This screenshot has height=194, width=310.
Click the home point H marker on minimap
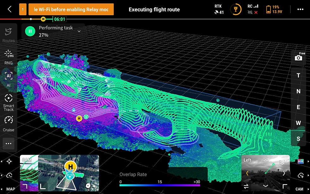71,167
